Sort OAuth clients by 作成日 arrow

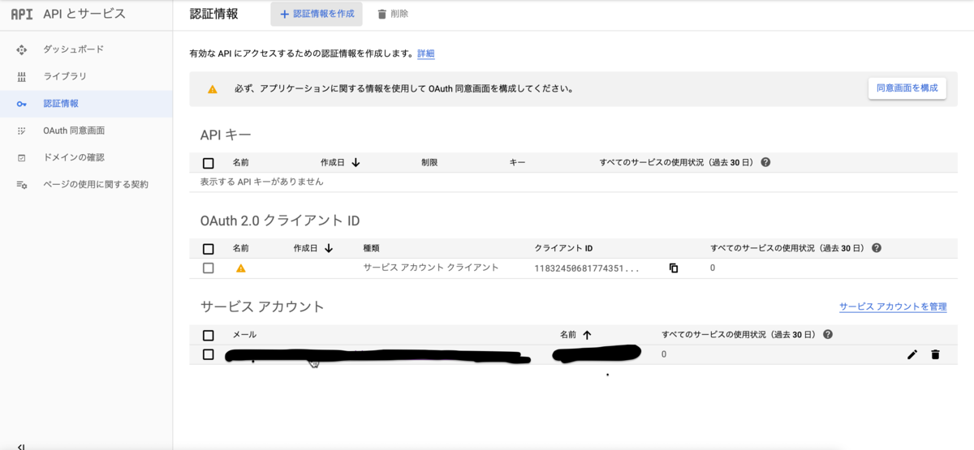tap(329, 248)
